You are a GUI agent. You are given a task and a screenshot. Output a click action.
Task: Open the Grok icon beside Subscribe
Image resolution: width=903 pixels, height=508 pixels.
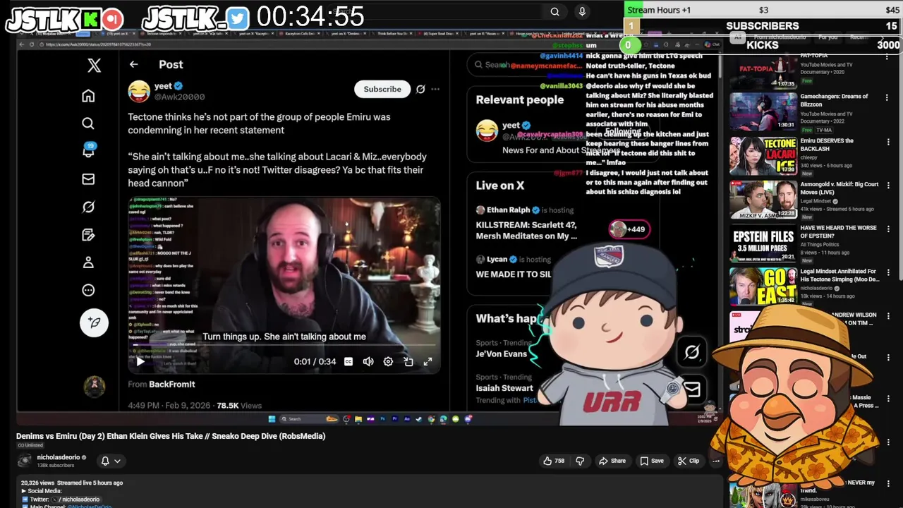[x=420, y=89]
